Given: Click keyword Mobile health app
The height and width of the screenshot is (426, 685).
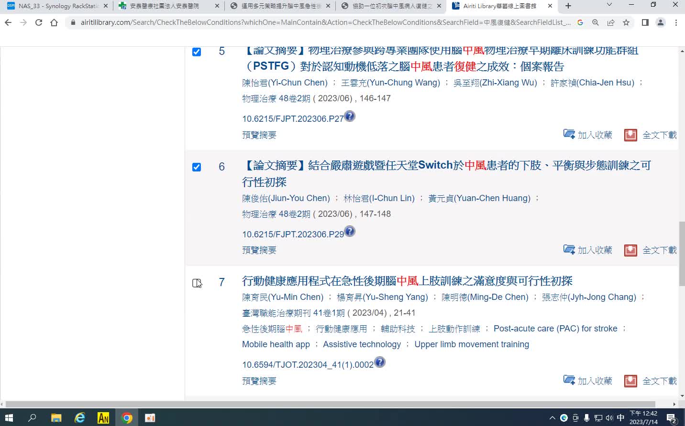Looking at the screenshot, I should pyautogui.click(x=276, y=344).
